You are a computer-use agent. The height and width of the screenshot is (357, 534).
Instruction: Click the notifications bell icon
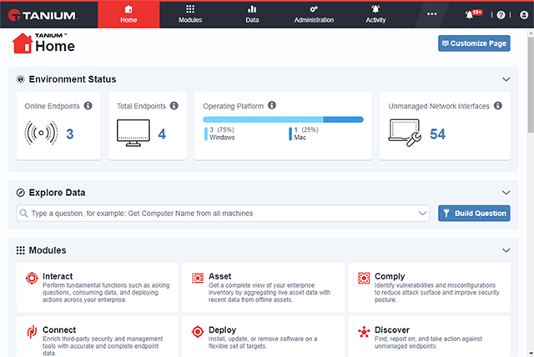470,14
